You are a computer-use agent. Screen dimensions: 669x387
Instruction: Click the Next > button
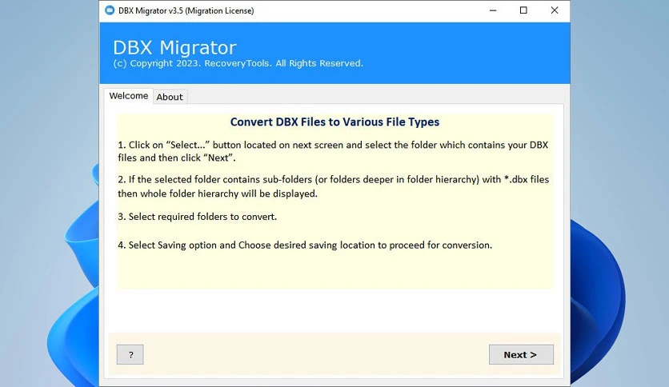click(521, 354)
